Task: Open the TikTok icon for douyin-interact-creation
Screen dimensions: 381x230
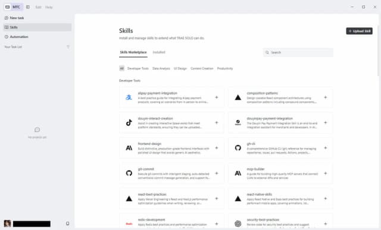Action: (129, 122)
